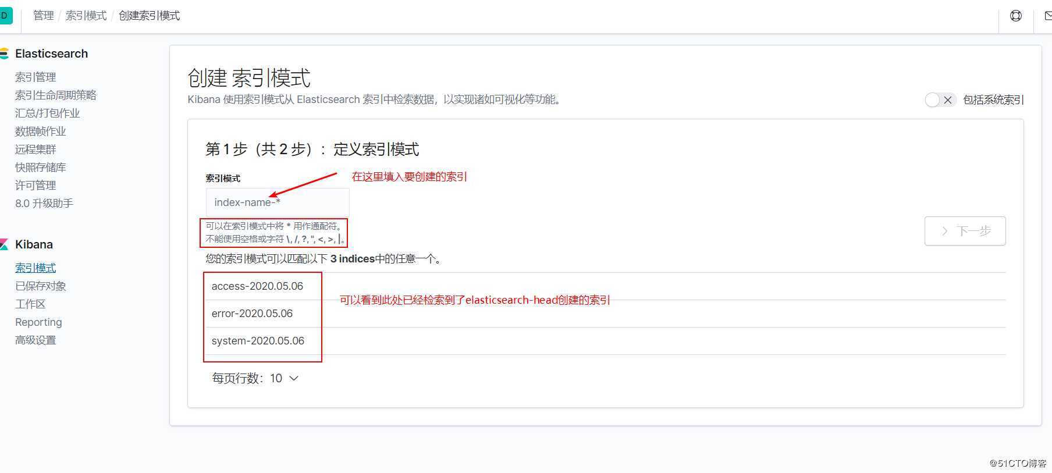This screenshot has width=1052, height=473.
Task: Open 数据帧作业 in the sidebar
Action: pyautogui.click(x=41, y=131)
